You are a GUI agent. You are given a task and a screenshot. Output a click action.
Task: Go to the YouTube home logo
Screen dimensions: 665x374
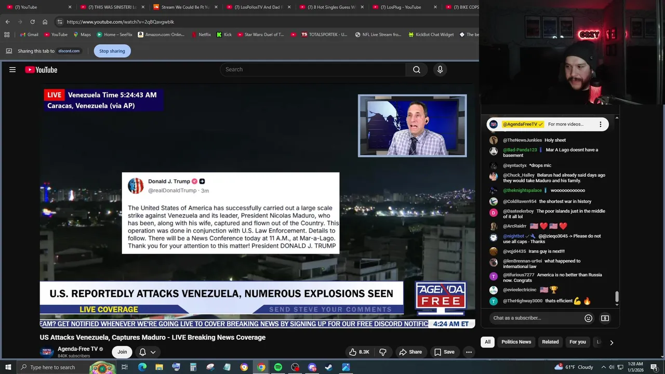coord(41,70)
